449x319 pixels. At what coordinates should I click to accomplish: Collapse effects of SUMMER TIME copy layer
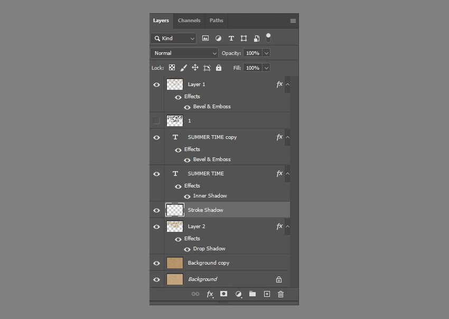(287, 137)
